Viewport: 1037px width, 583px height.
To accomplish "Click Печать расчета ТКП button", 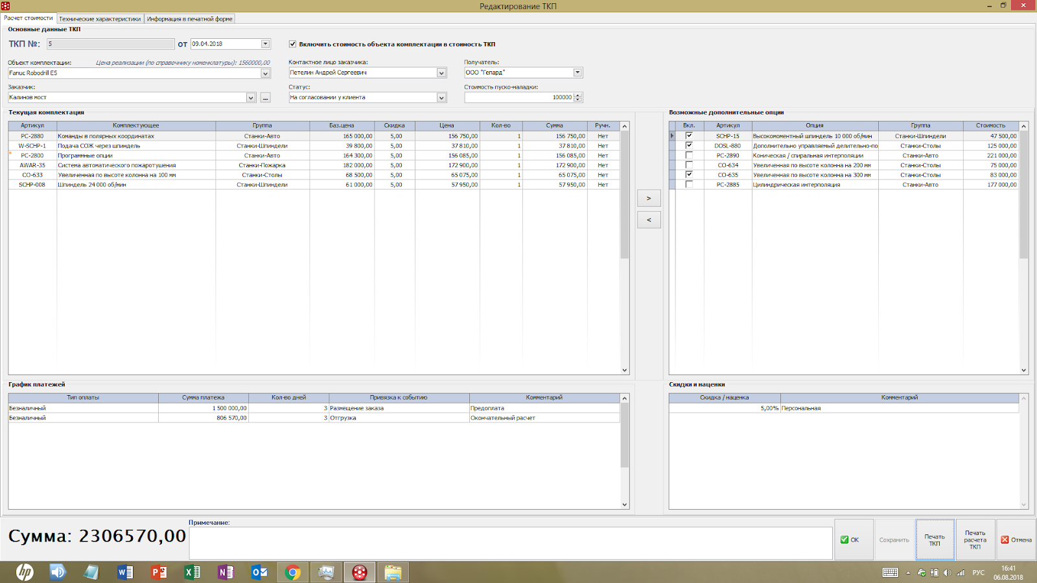I will coord(975,540).
